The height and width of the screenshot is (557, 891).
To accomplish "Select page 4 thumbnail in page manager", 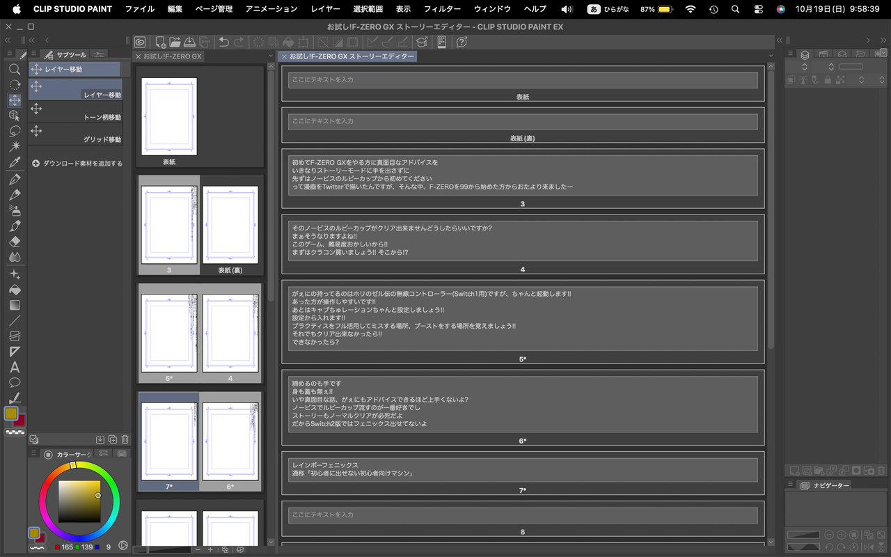I will [x=230, y=333].
